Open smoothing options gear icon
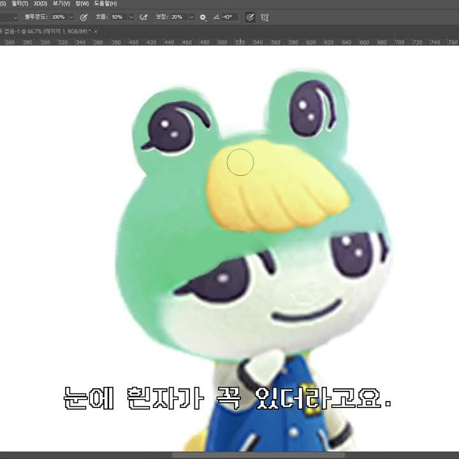Image resolution: width=459 pixels, height=459 pixels. click(x=203, y=17)
